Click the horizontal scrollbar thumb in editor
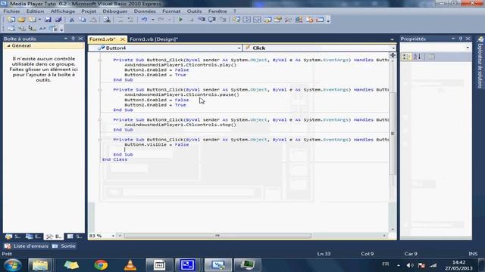 217,236
